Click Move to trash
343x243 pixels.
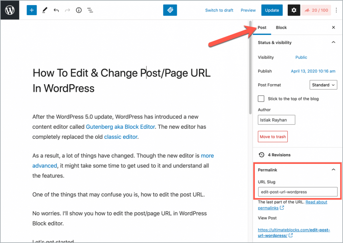pos(273,137)
